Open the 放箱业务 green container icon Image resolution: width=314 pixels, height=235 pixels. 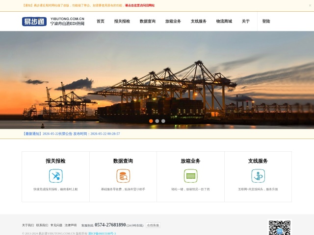point(191,176)
